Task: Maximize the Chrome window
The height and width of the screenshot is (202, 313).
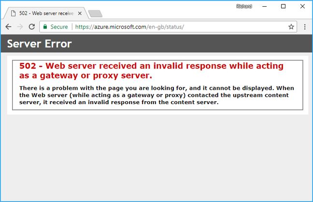Action: (283, 6)
